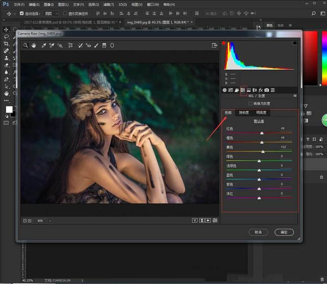
Task: Open the Basic adjustments panel icon
Action: [225, 90]
